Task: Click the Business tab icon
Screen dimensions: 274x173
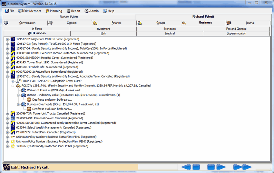Action: point(184,23)
